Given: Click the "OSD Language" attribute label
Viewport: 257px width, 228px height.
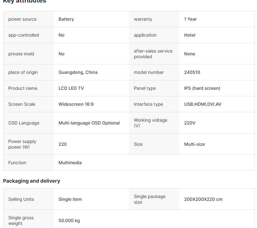Looking at the screenshot, I should (24, 123).
